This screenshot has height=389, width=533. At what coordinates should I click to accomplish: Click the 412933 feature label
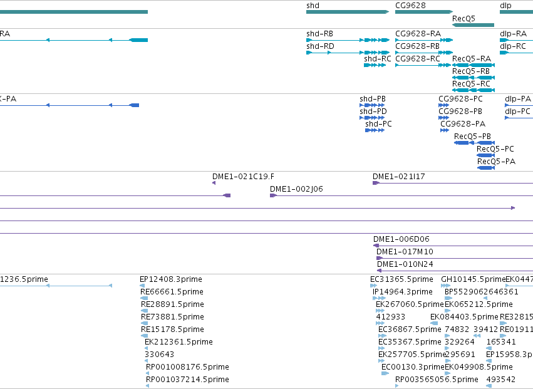[x=391, y=317]
